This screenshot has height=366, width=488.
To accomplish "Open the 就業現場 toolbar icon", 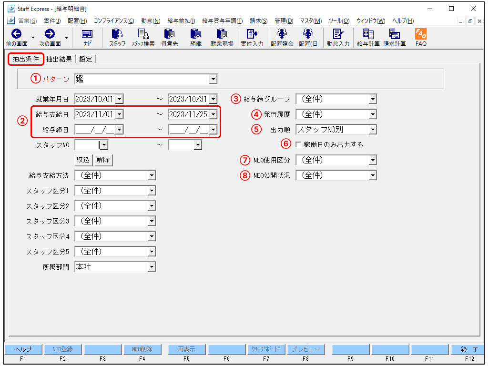I will pos(222,34).
